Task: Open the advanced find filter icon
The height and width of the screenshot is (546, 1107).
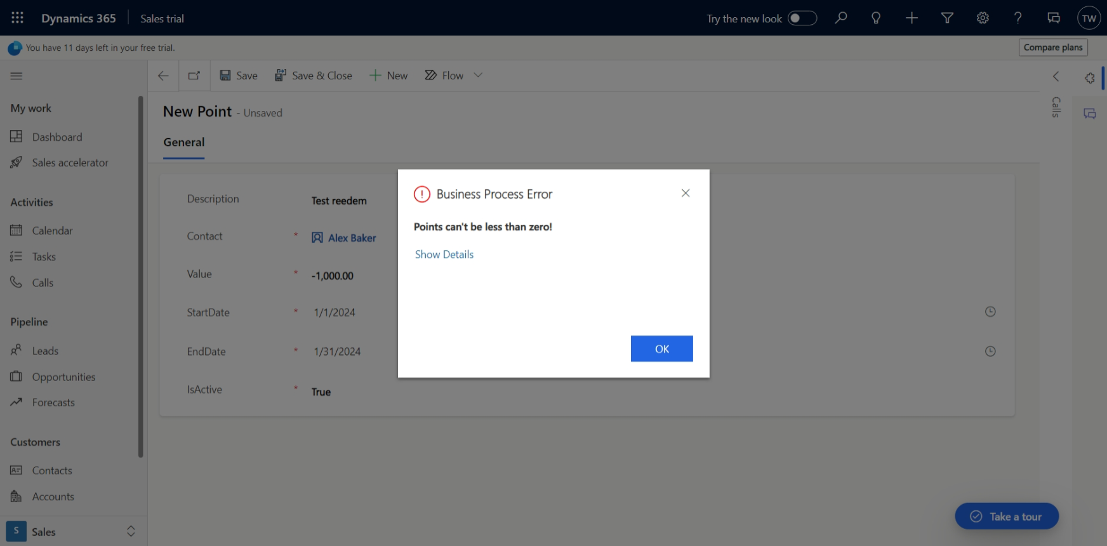Action: pos(947,18)
